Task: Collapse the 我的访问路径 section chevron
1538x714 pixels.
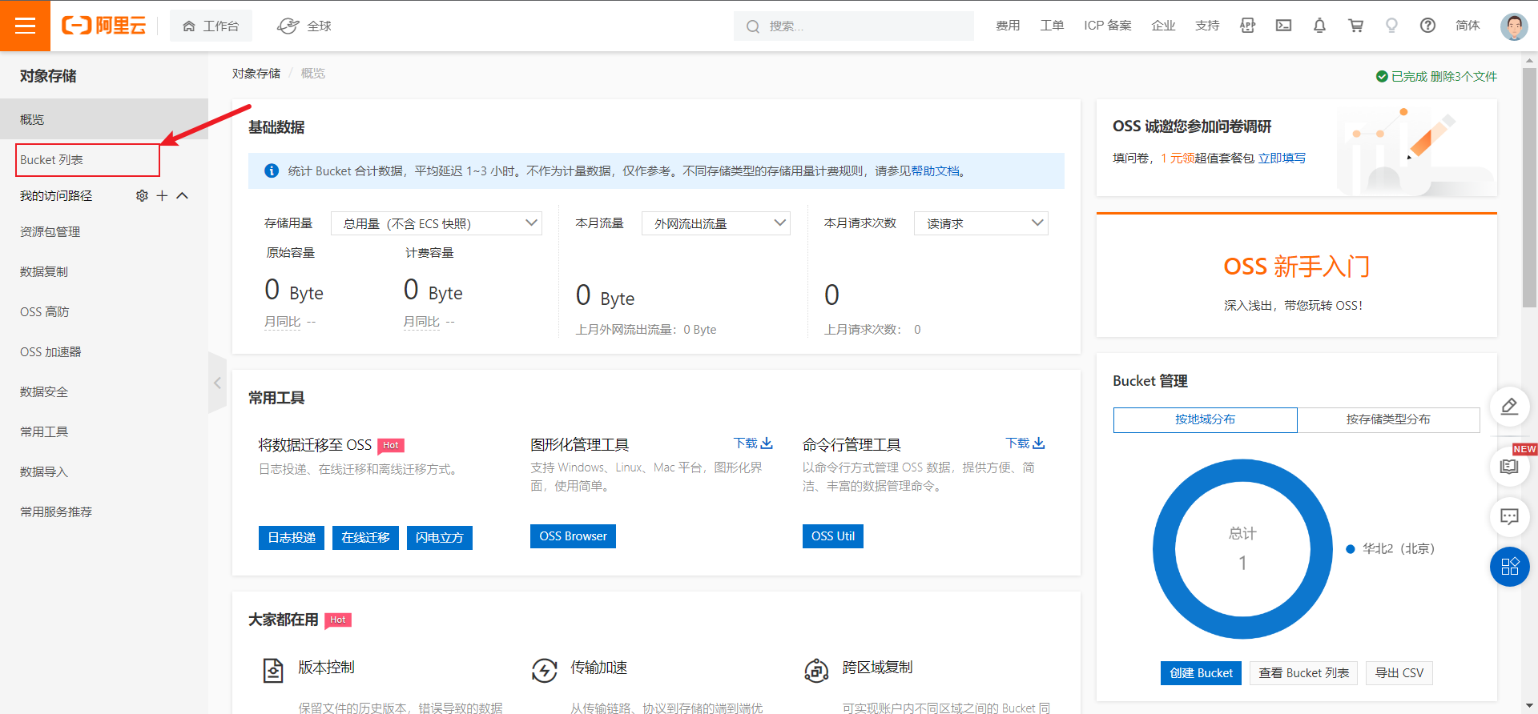Action: point(182,195)
